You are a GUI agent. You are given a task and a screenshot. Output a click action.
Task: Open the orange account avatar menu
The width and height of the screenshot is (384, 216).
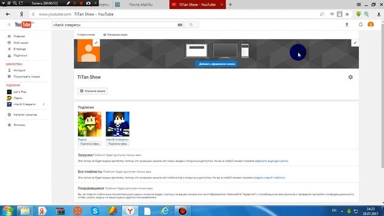371,25
